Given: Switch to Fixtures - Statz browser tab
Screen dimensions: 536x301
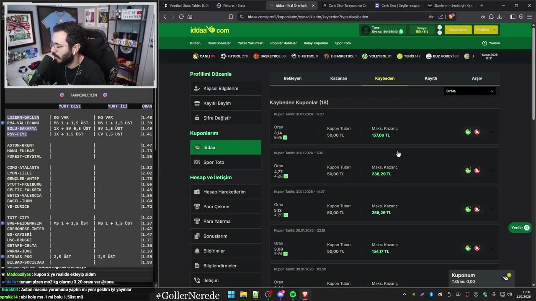Looking at the screenshot, I should pyautogui.click(x=239, y=5).
